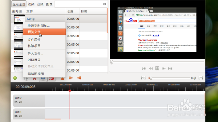Image resolution: width=218 pixels, height=122 pixels.
Task: Click ruler mark 00:00:48:000
Action: pos(174,85)
